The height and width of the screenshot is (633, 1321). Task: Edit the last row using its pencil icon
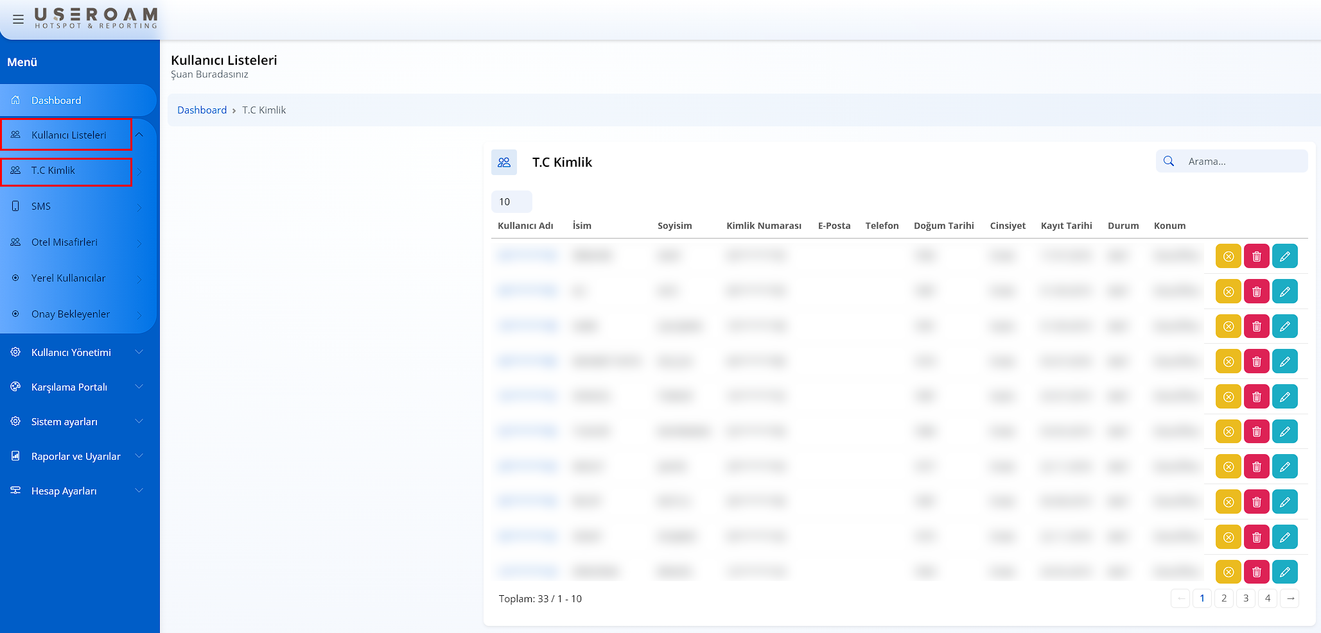(x=1284, y=571)
